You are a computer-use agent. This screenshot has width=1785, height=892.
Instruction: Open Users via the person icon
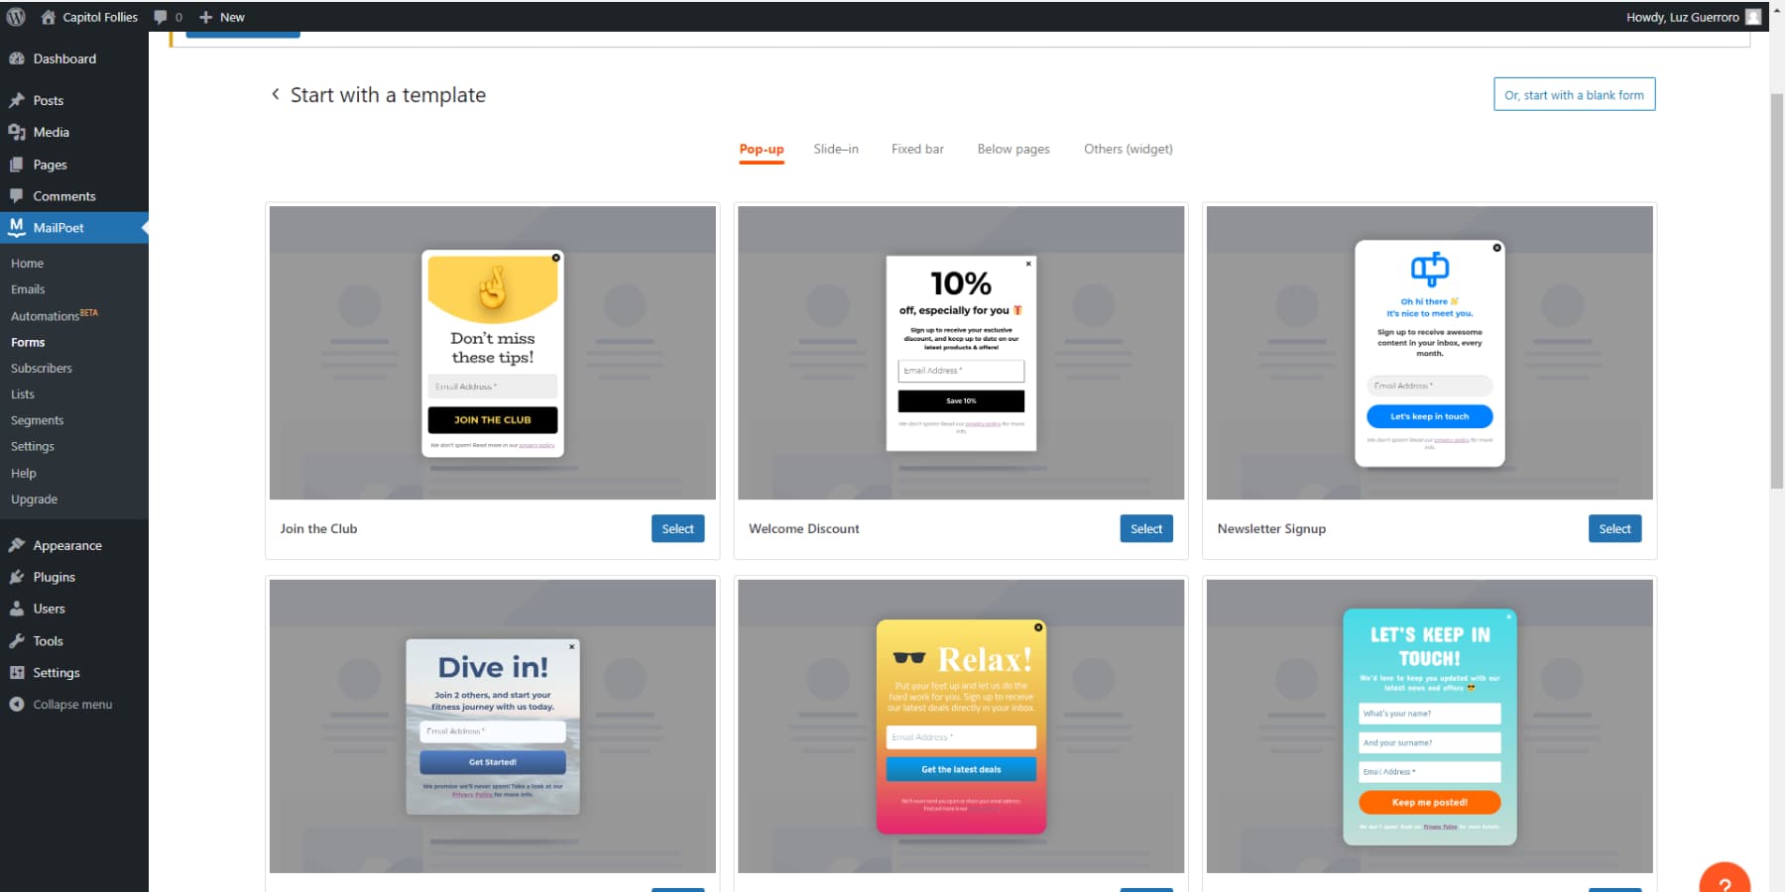tap(20, 608)
